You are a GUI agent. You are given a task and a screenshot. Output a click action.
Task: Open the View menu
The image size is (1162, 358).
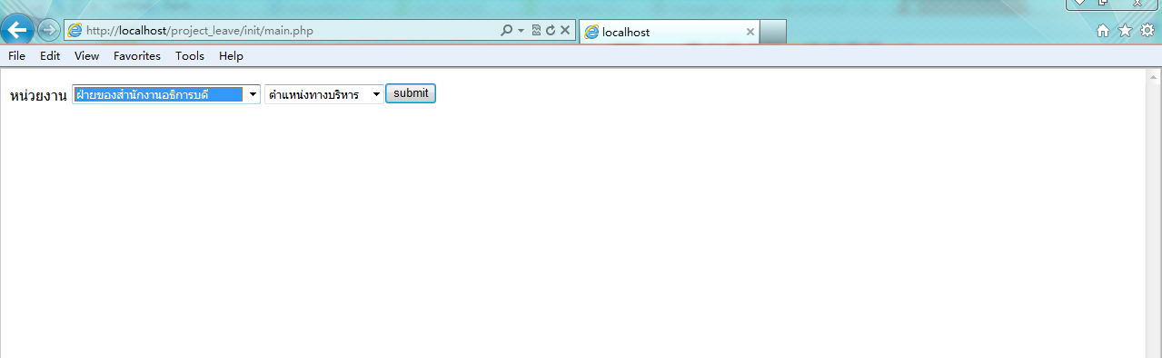(x=87, y=56)
